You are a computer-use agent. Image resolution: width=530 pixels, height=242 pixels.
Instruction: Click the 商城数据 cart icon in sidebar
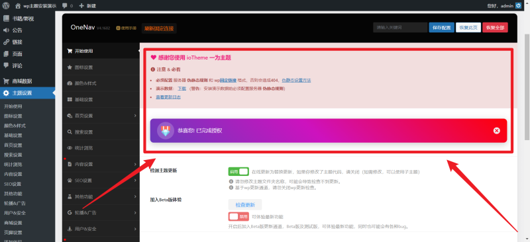pyautogui.click(x=6, y=81)
